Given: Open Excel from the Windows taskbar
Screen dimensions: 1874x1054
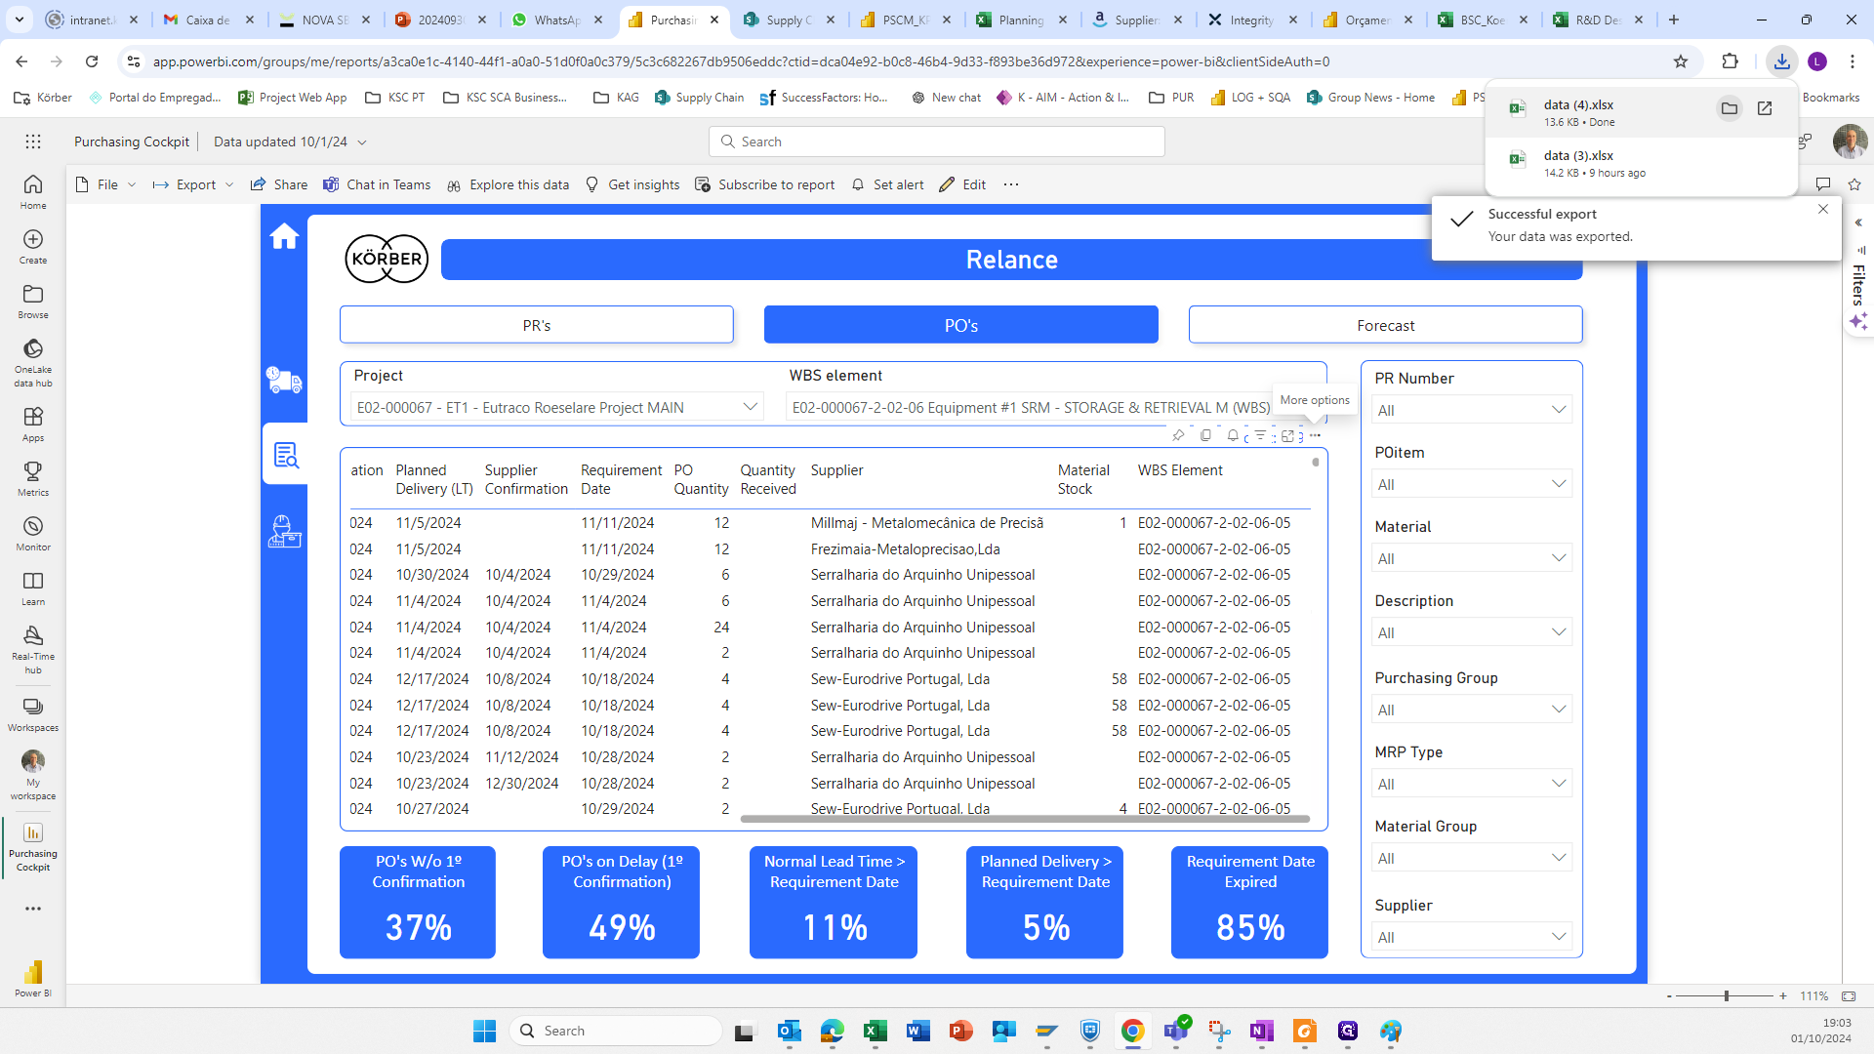Looking at the screenshot, I should (x=875, y=1031).
